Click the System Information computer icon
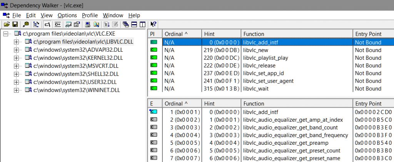Viewport: 394px width, 162px height. pyautogui.click(x=88, y=24)
